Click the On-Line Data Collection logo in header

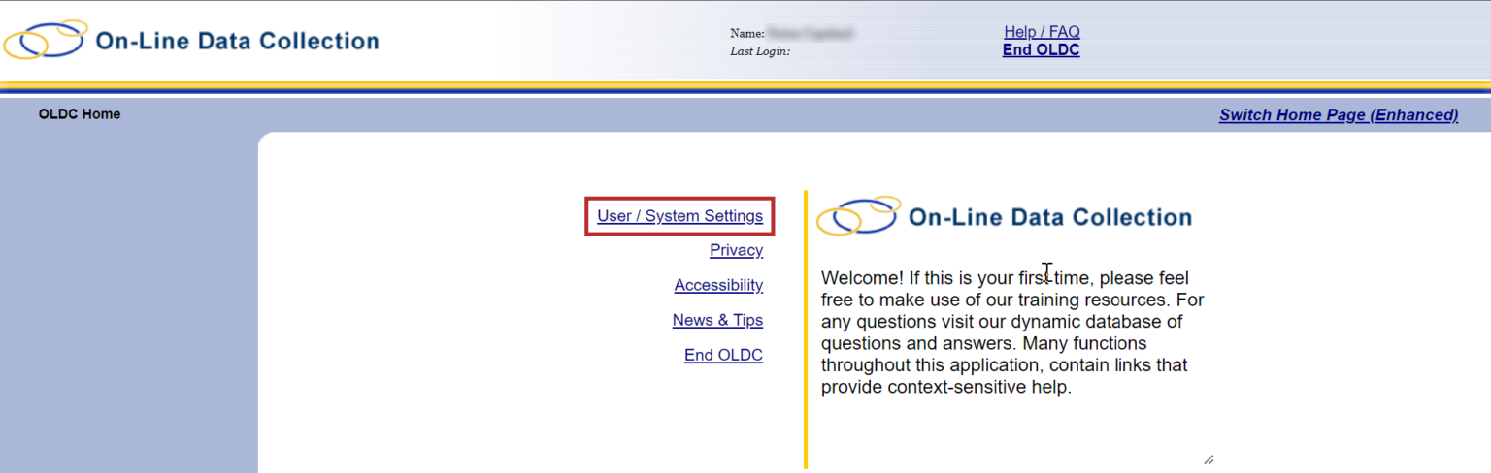click(46, 41)
